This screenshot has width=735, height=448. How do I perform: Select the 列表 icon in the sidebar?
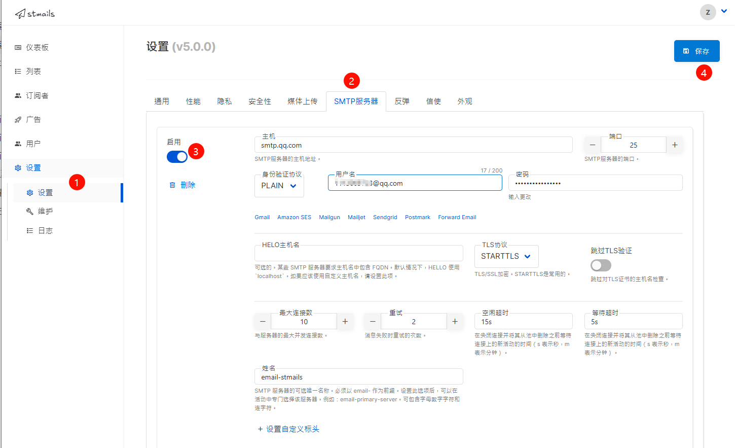18,71
